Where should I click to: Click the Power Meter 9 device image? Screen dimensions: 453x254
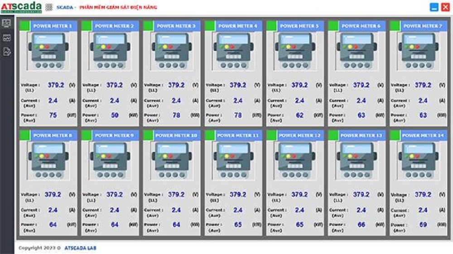[110, 161]
